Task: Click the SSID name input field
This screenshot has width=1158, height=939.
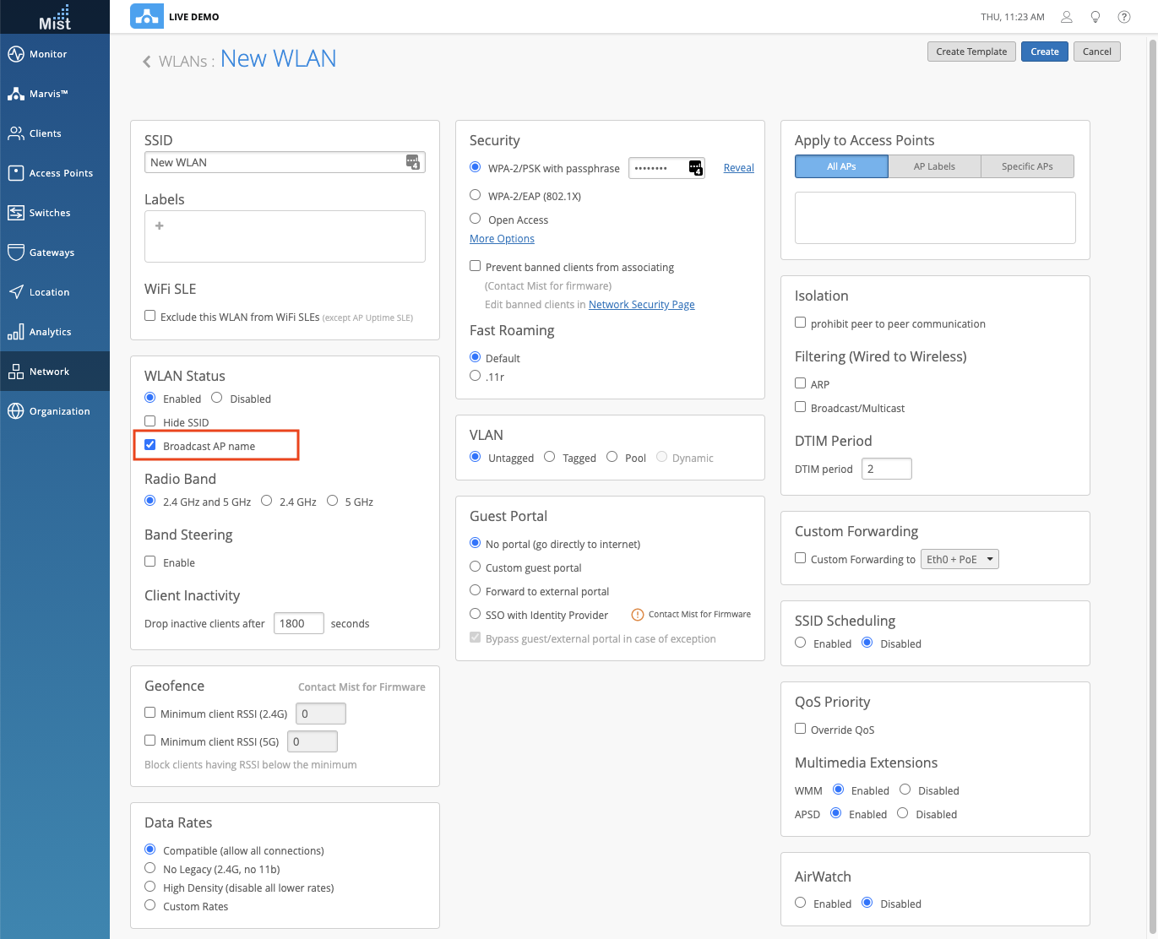Action: (275, 162)
